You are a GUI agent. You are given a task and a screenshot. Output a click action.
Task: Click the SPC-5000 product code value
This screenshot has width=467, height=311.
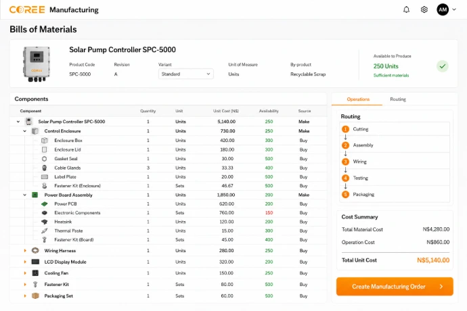(80, 74)
